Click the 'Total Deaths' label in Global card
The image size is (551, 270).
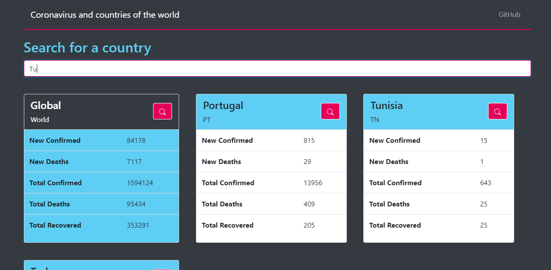(49, 204)
